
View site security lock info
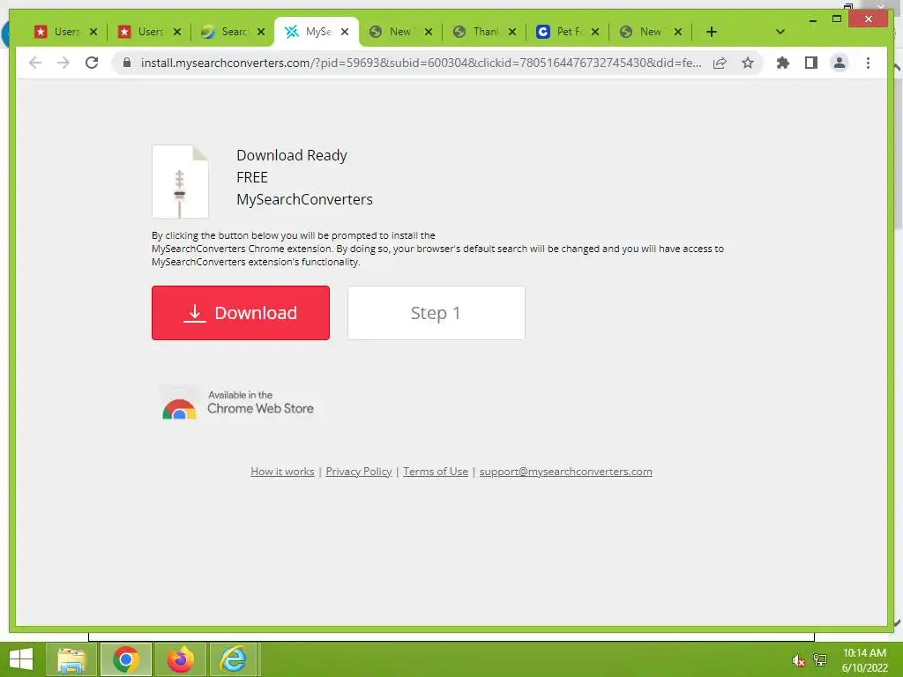(x=127, y=63)
